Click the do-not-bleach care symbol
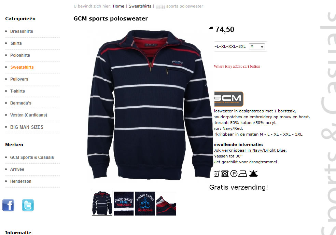The image size is (336, 235). point(253,174)
